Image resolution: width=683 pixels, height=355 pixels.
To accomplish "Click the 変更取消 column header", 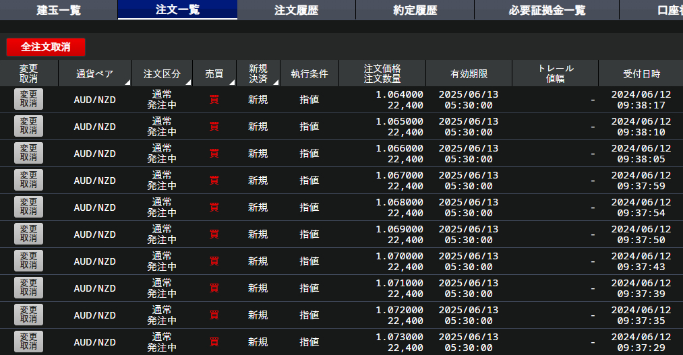I will click(x=29, y=73).
